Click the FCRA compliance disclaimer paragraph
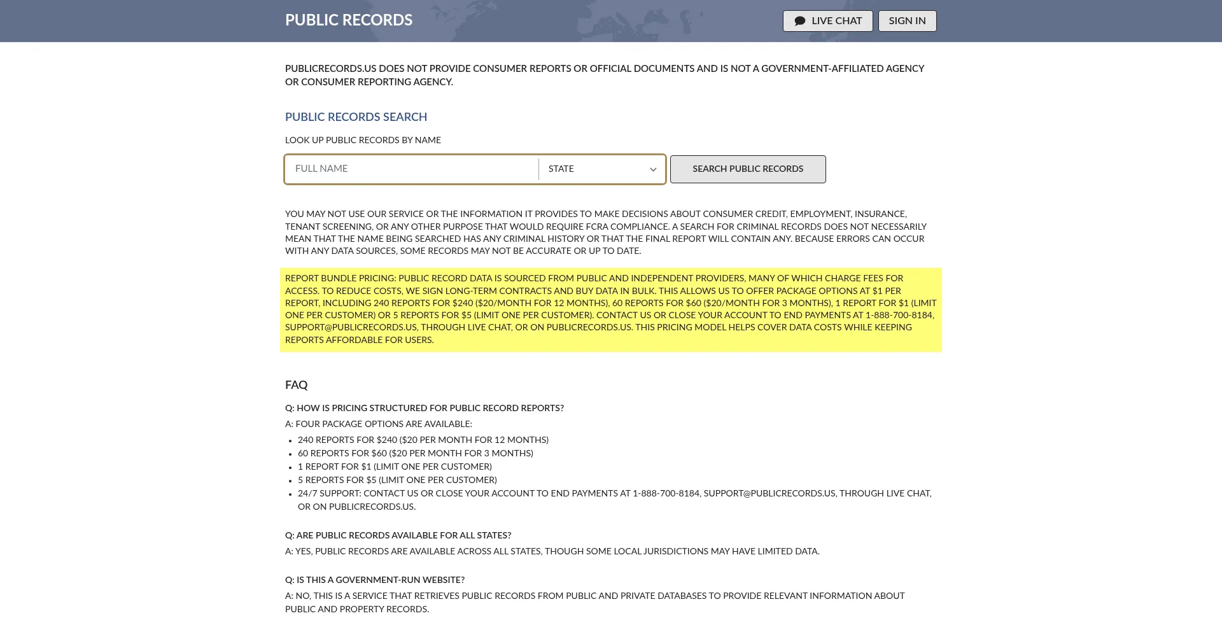Screen dimensions: 1222x632 coord(606,232)
